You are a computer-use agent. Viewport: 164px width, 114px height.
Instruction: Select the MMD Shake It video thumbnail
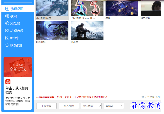[x=87, y=8]
